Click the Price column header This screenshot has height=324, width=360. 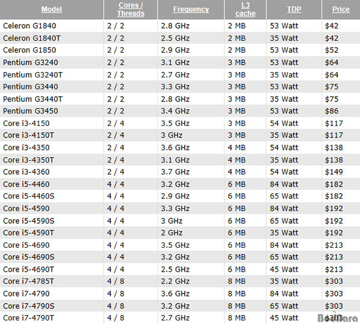coord(341,9)
